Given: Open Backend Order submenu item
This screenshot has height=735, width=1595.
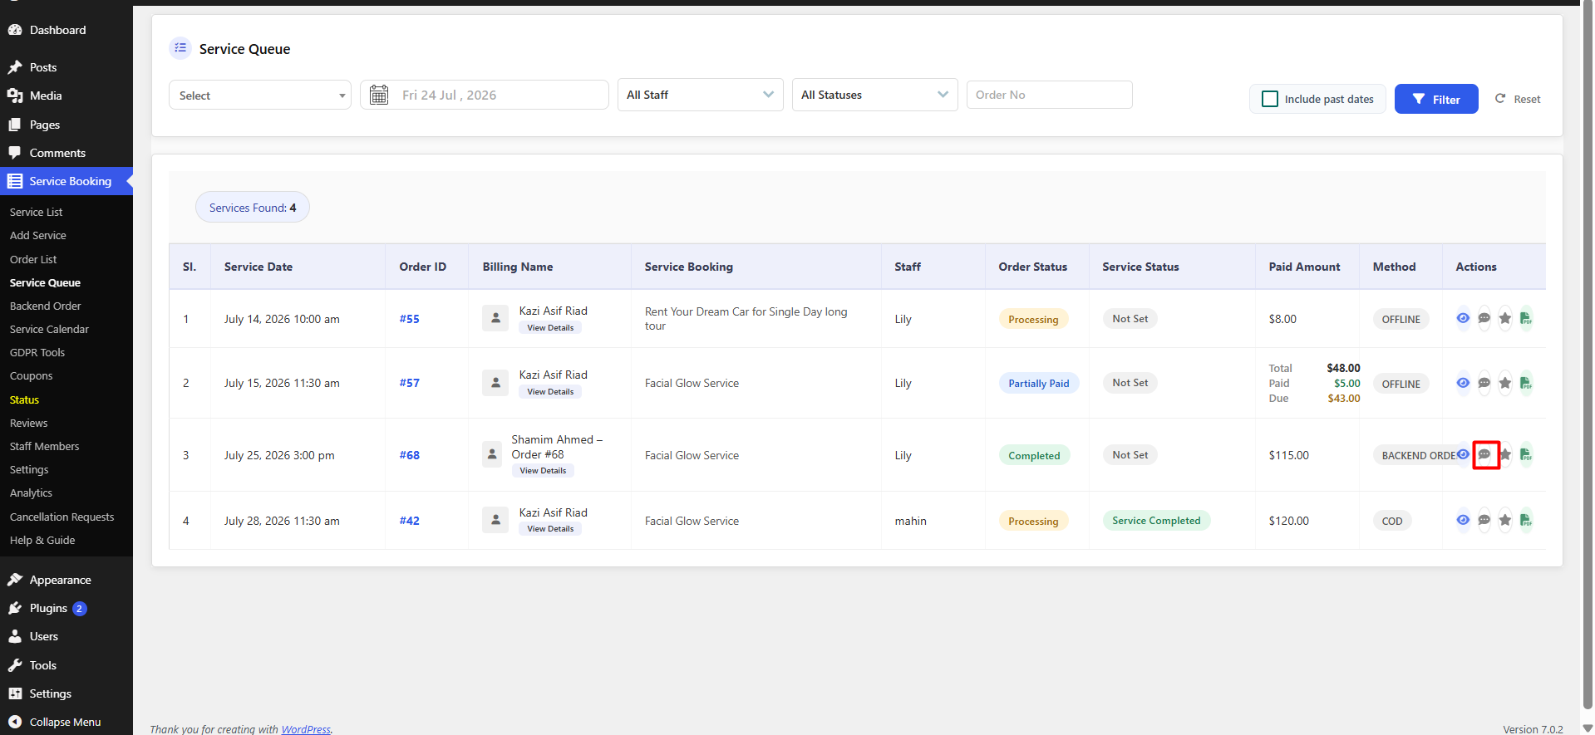Looking at the screenshot, I should [x=45, y=306].
